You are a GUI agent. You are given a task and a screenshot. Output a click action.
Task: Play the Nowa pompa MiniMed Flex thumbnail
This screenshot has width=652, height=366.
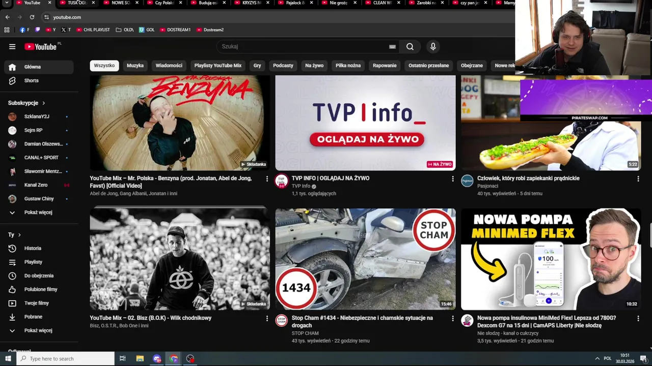coord(551,259)
